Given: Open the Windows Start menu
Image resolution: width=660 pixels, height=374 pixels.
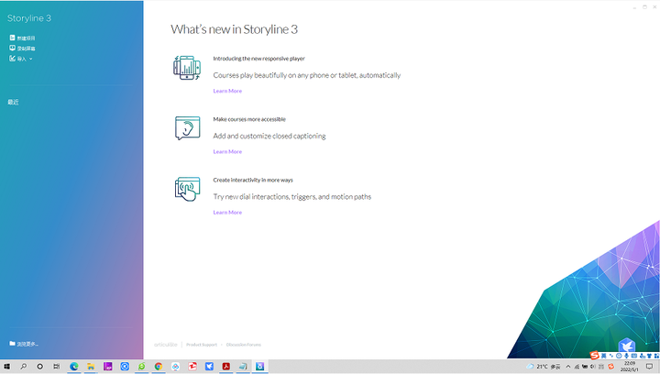Looking at the screenshot, I should [6, 367].
